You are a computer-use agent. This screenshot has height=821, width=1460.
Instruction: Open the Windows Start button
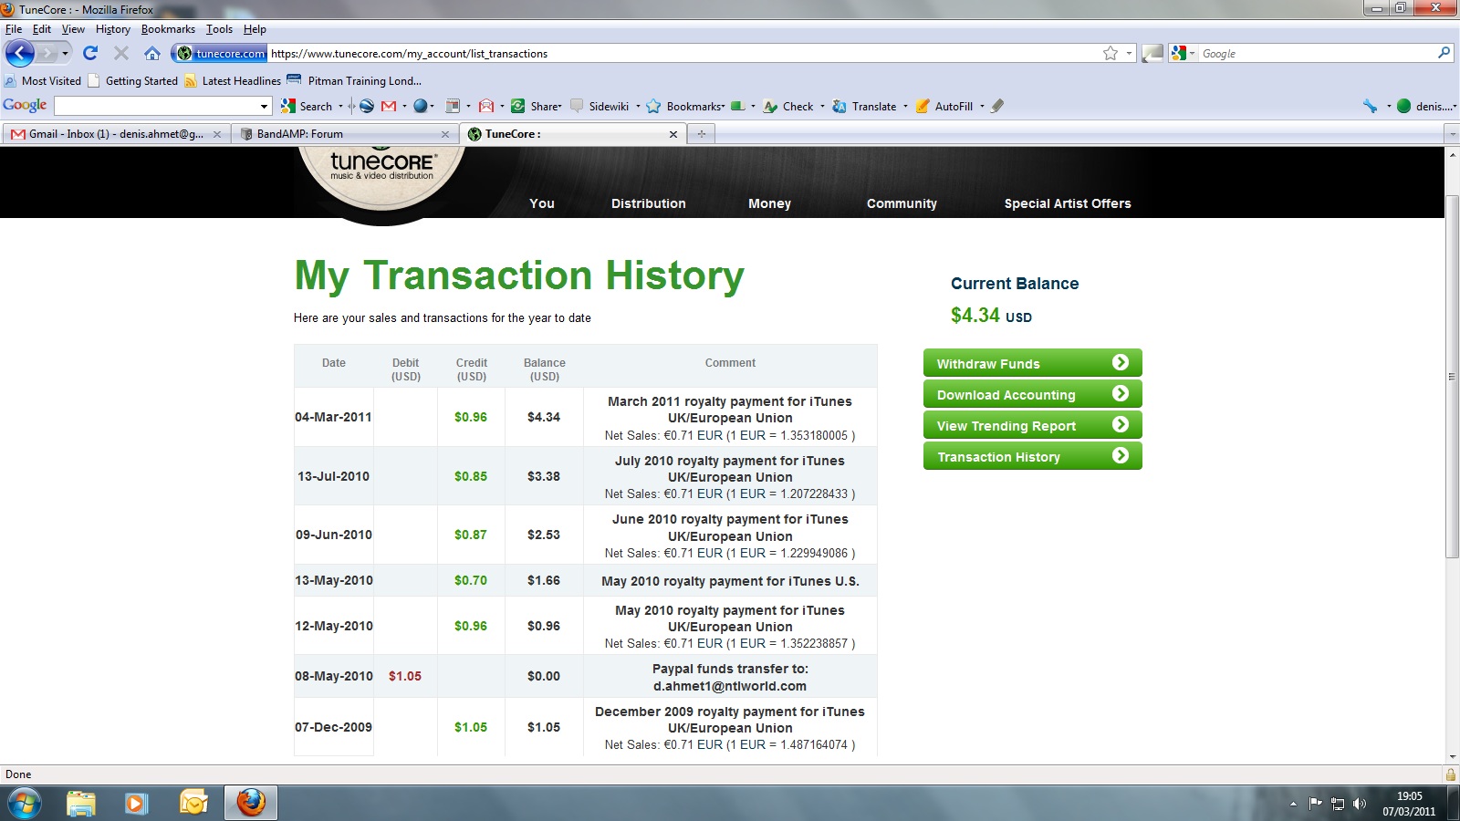[23, 804]
